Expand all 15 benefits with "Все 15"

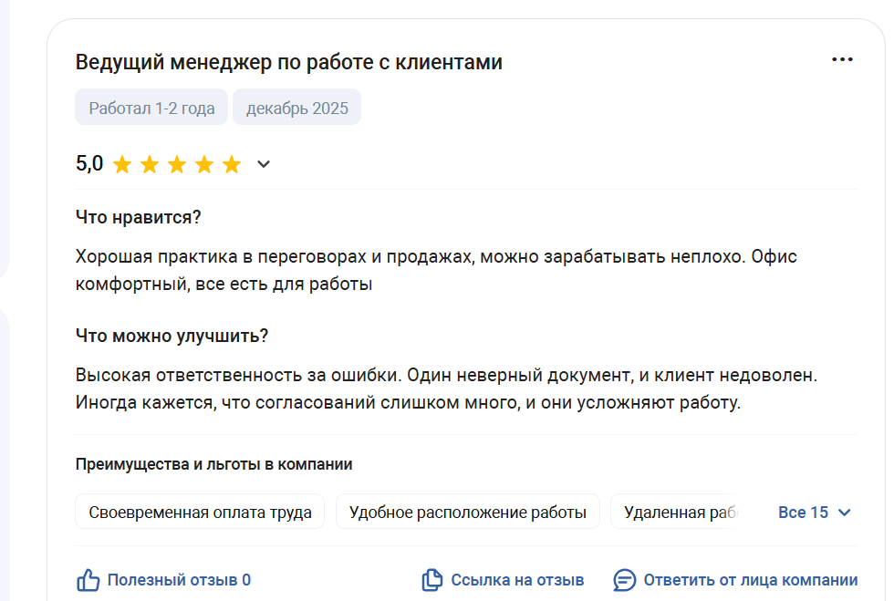click(x=803, y=513)
